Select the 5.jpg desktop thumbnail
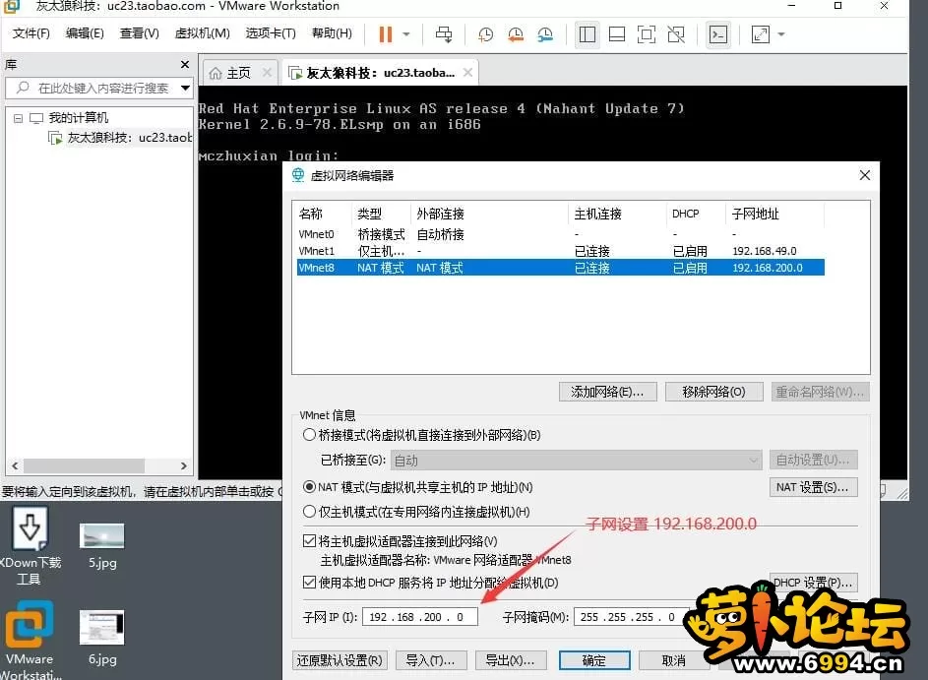This screenshot has width=928, height=680. coord(101,546)
